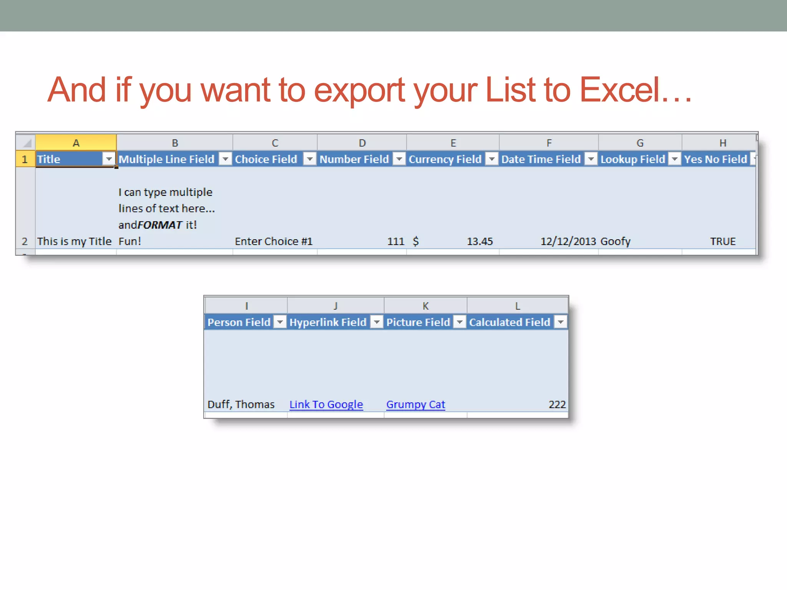Viewport: 787px width, 590px height.
Task: Select the Person Field header cell
Action: tap(246, 322)
